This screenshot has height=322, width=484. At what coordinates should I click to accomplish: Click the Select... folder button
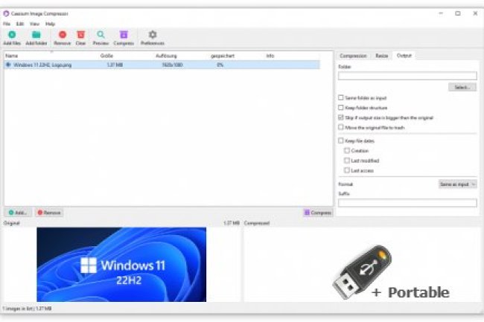point(462,87)
